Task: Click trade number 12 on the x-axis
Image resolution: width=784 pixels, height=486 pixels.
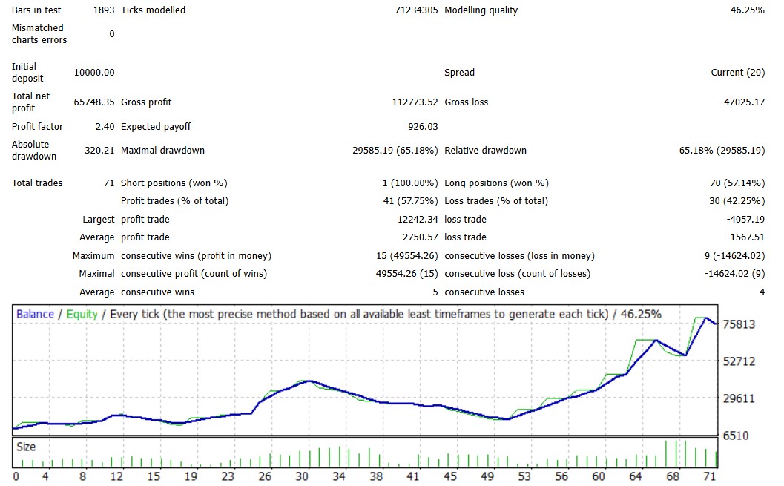Action: coord(116,476)
